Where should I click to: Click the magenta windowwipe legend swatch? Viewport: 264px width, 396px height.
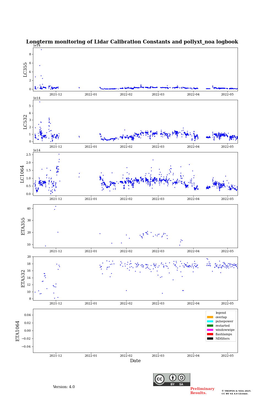pyautogui.click(x=210, y=330)
